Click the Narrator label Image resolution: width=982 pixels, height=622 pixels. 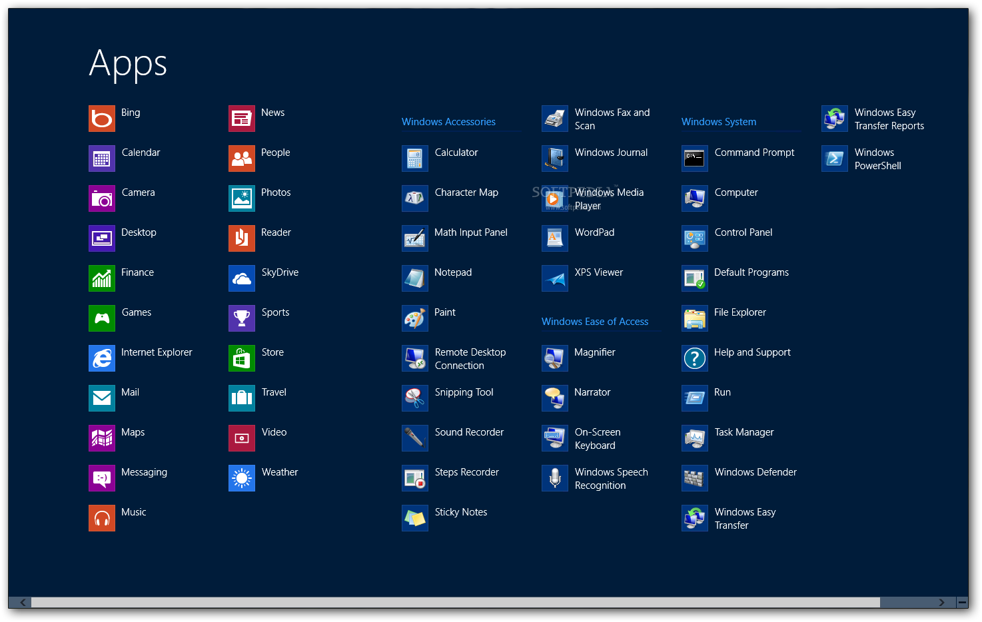[592, 392]
